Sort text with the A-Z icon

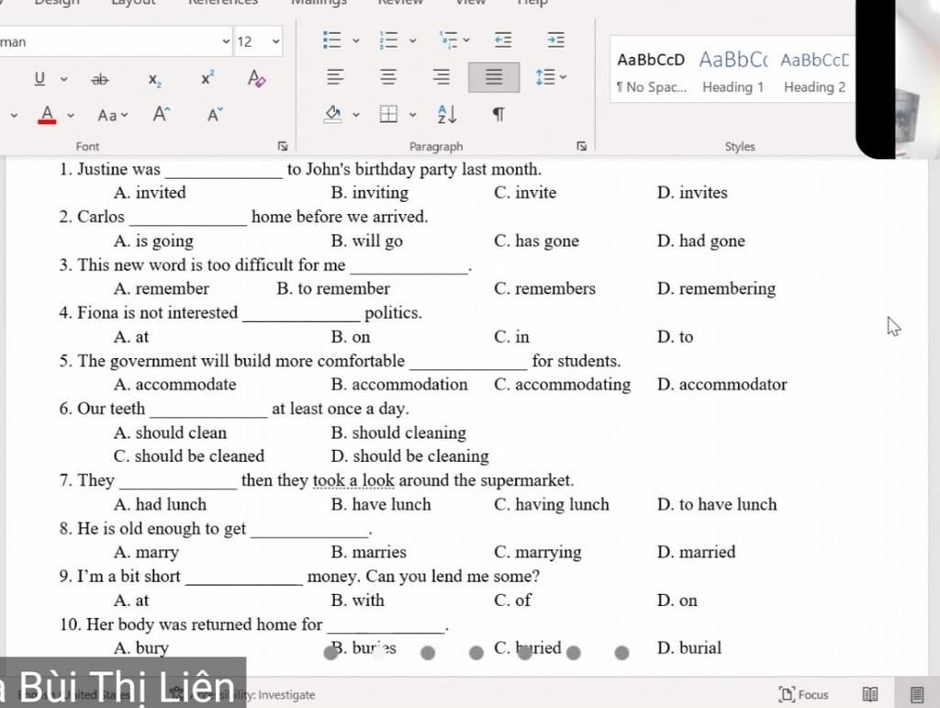(447, 113)
